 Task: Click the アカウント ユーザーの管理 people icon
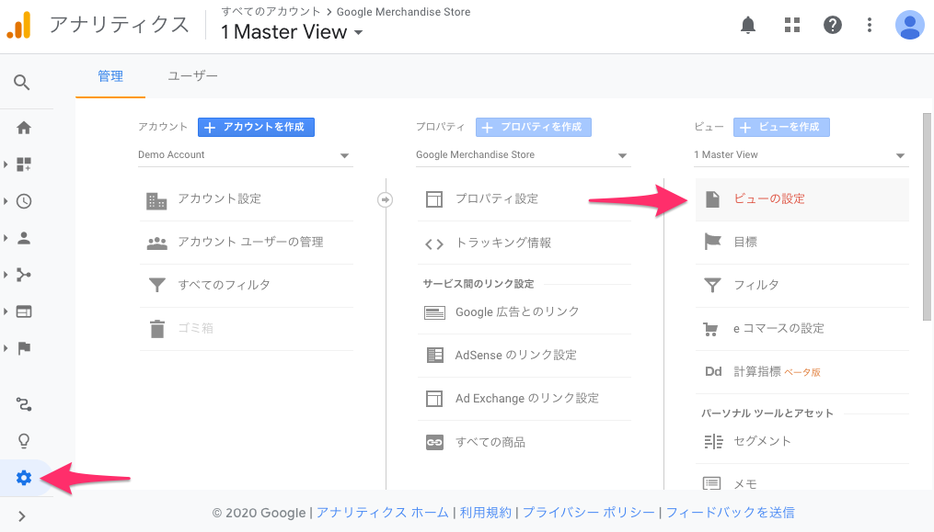pos(157,243)
